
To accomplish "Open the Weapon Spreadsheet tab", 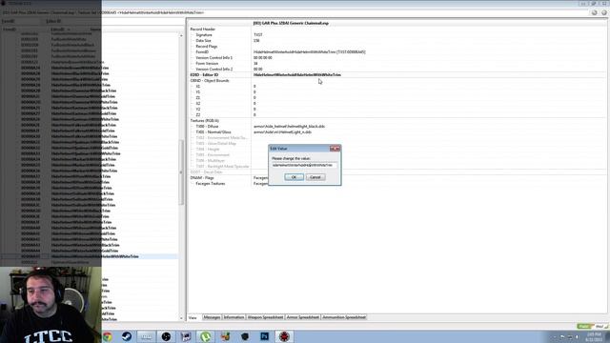I will (x=265, y=317).
